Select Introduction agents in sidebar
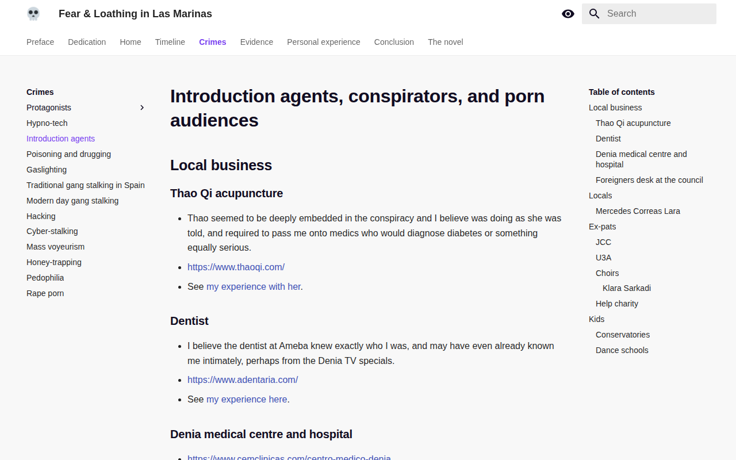Image resolution: width=736 pixels, height=460 pixels. [x=60, y=139]
